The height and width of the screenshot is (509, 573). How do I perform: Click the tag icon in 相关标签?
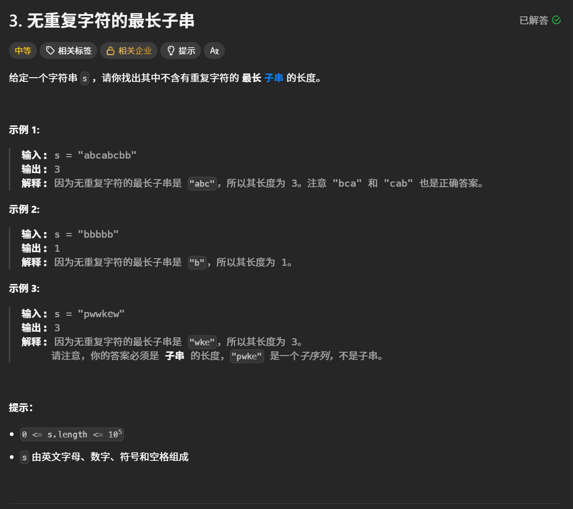[x=50, y=51]
